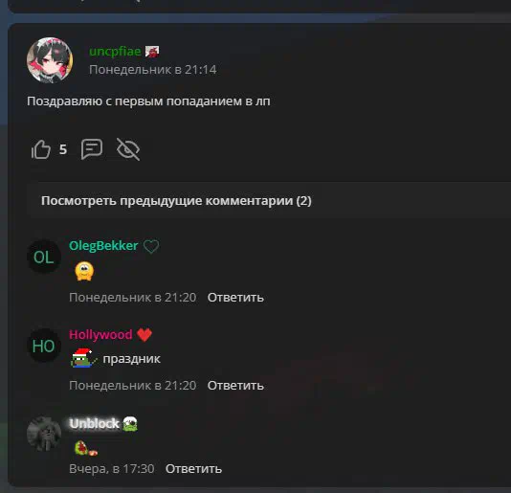Image resolution: width=511 pixels, height=493 pixels.
Task: Reply to OlegBekker's comment
Action: tap(235, 298)
